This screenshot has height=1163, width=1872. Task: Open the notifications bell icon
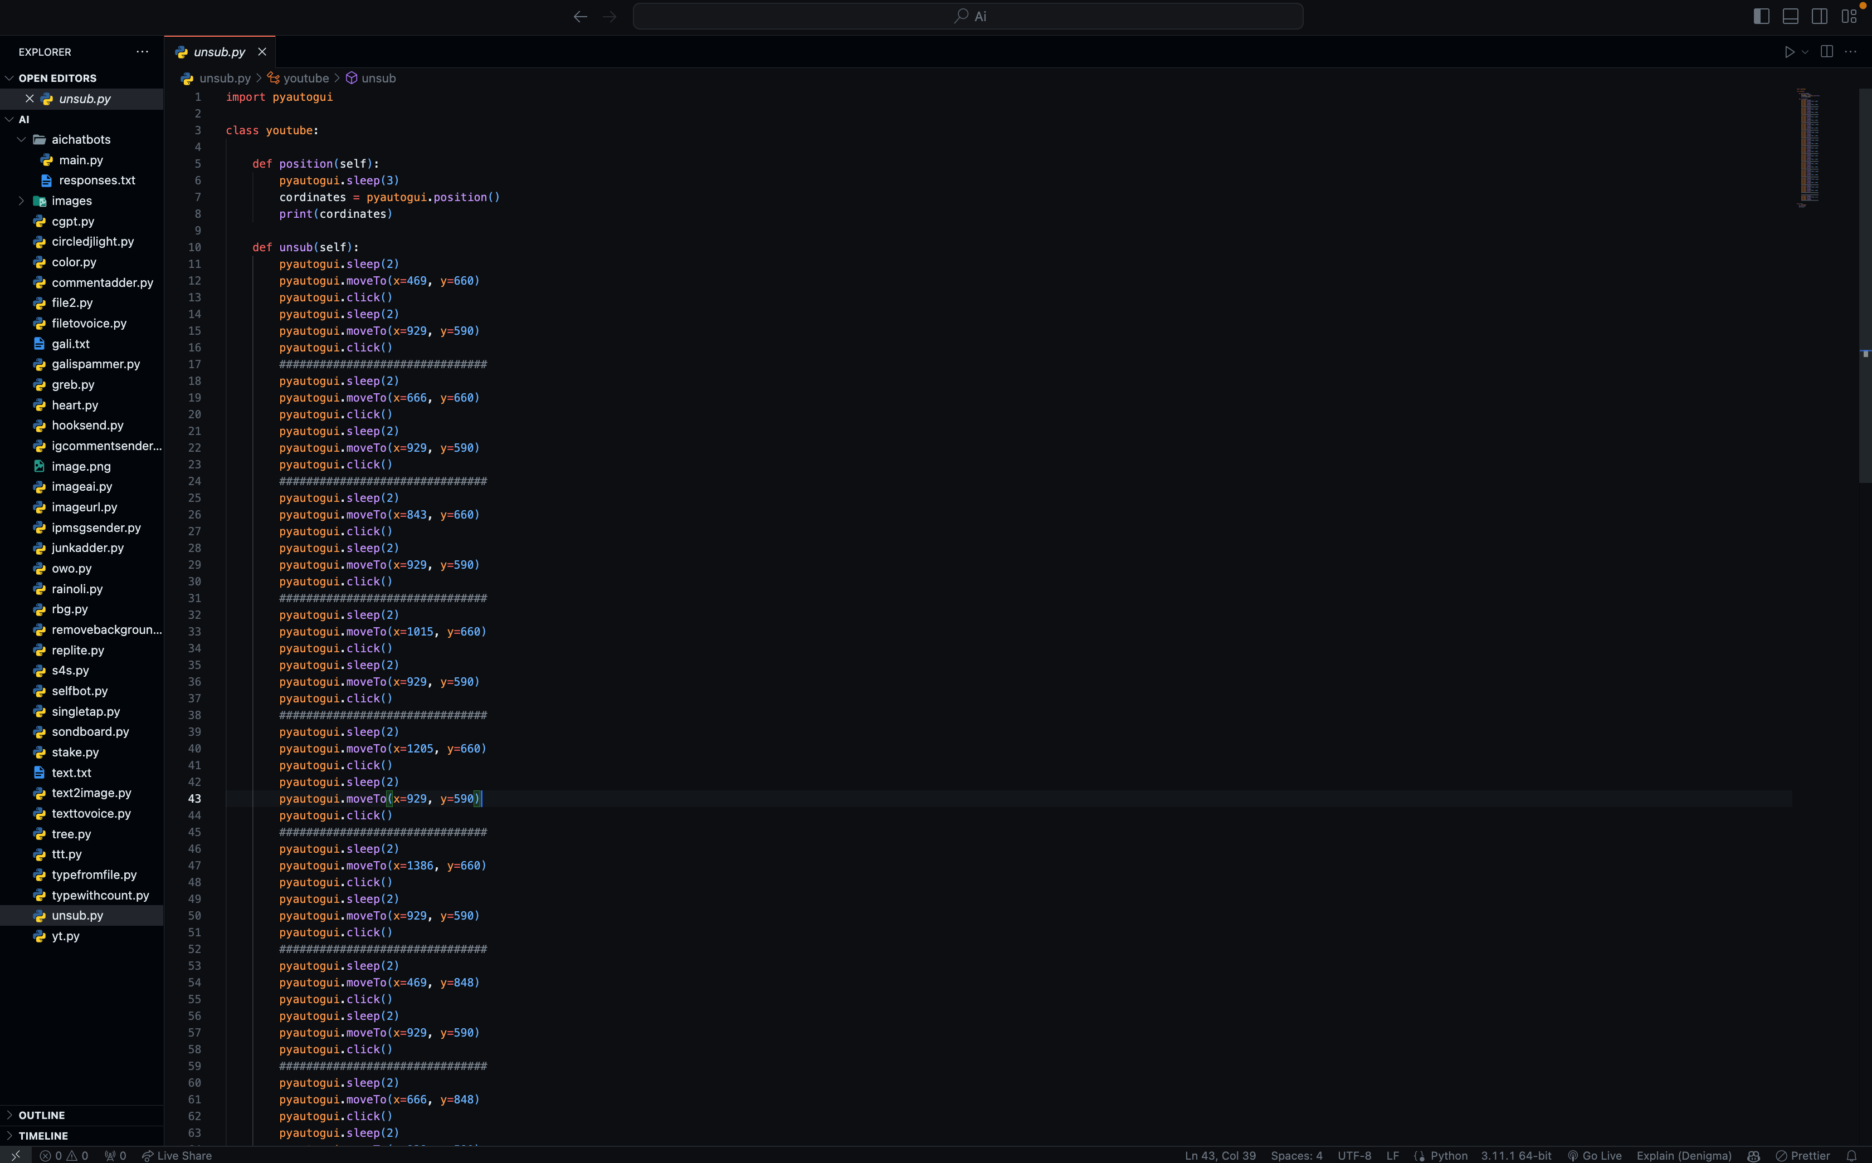coord(1851,1155)
